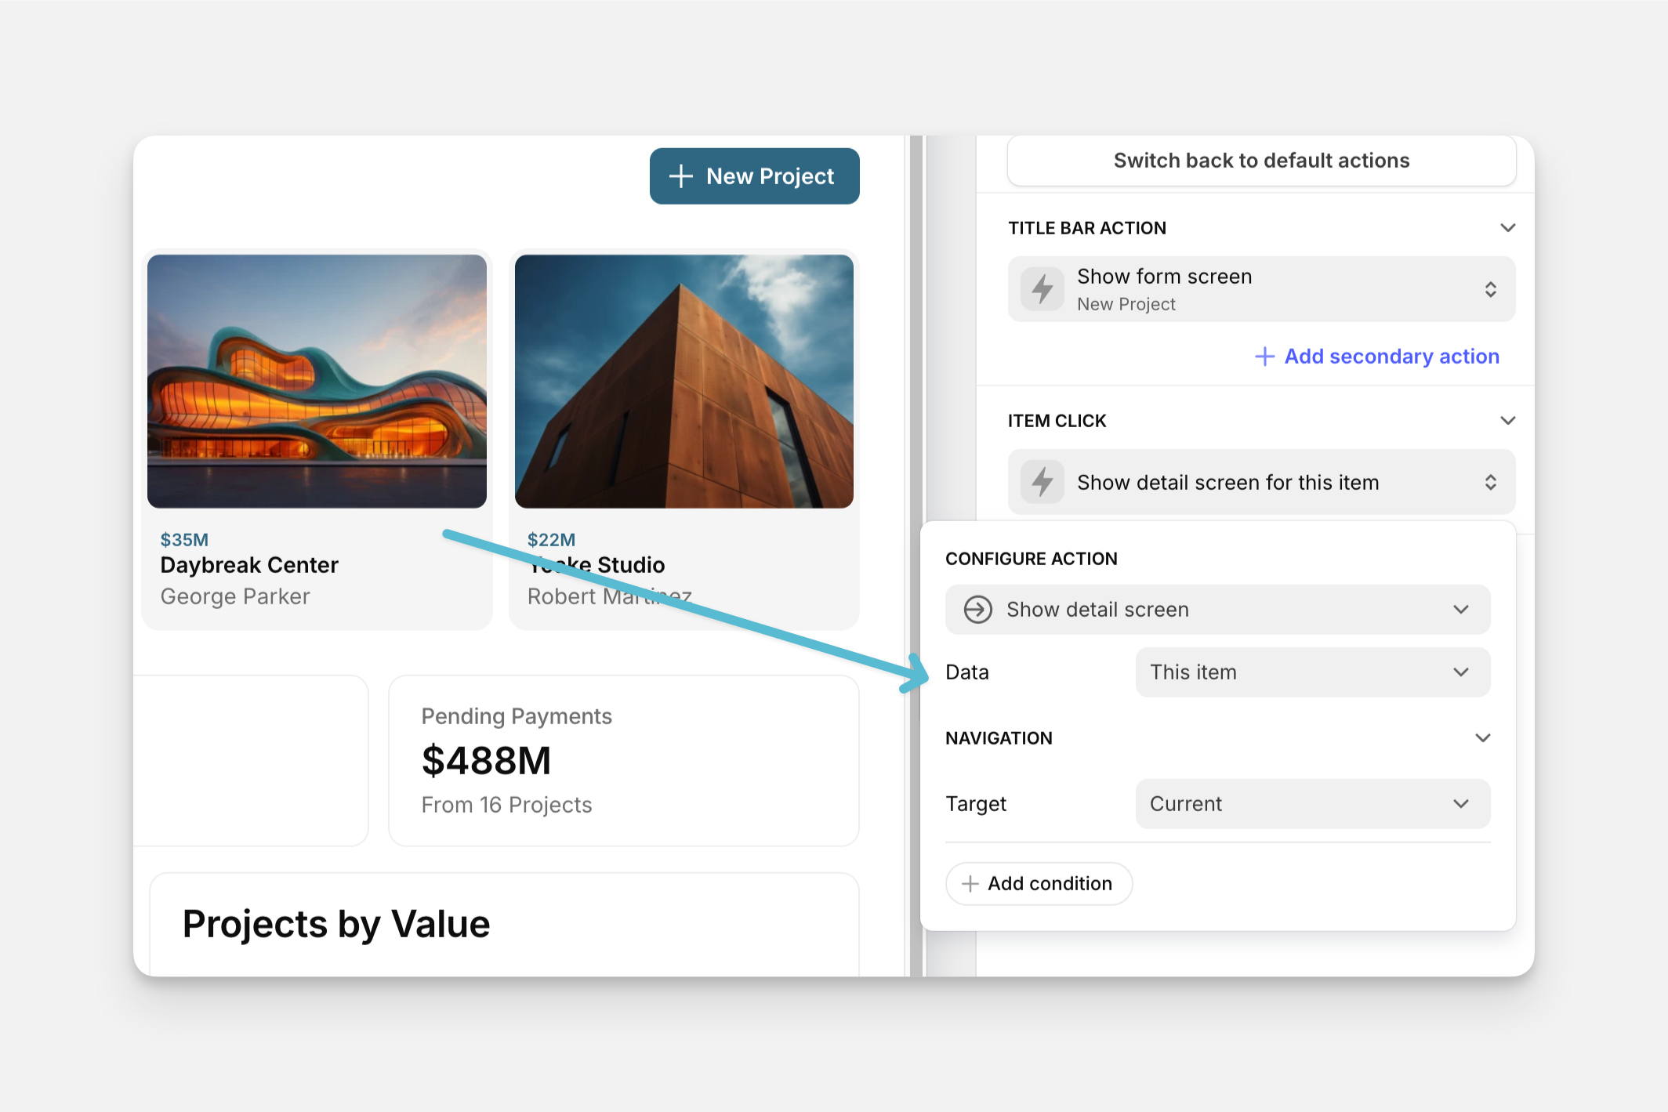Viewport: 1668px width, 1112px height.
Task: Collapse the Navigation section chevron
Action: 1482,738
